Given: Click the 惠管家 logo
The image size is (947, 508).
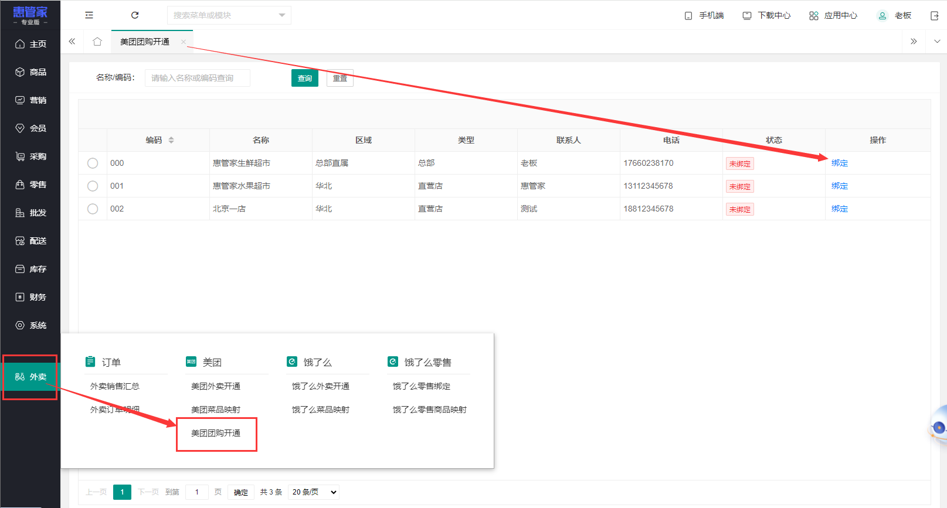Looking at the screenshot, I should 30,15.
